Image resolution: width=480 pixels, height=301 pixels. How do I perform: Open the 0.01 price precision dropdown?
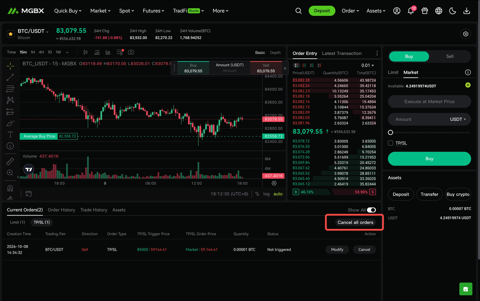click(x=368, y=65)
